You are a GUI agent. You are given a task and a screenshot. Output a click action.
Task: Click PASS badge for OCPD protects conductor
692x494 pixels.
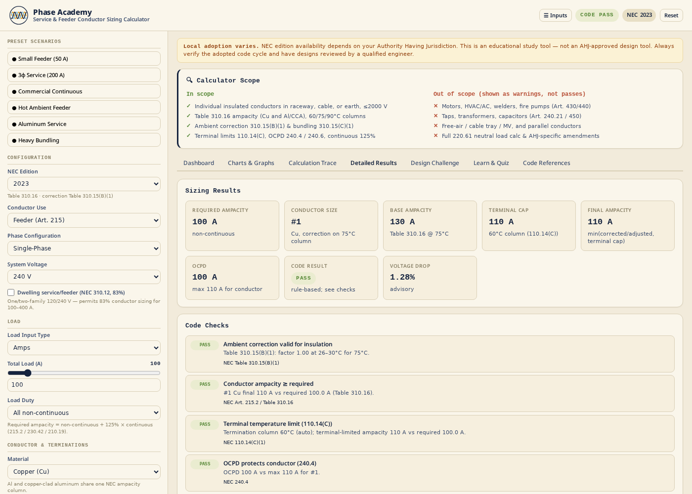tap(205, 464)
